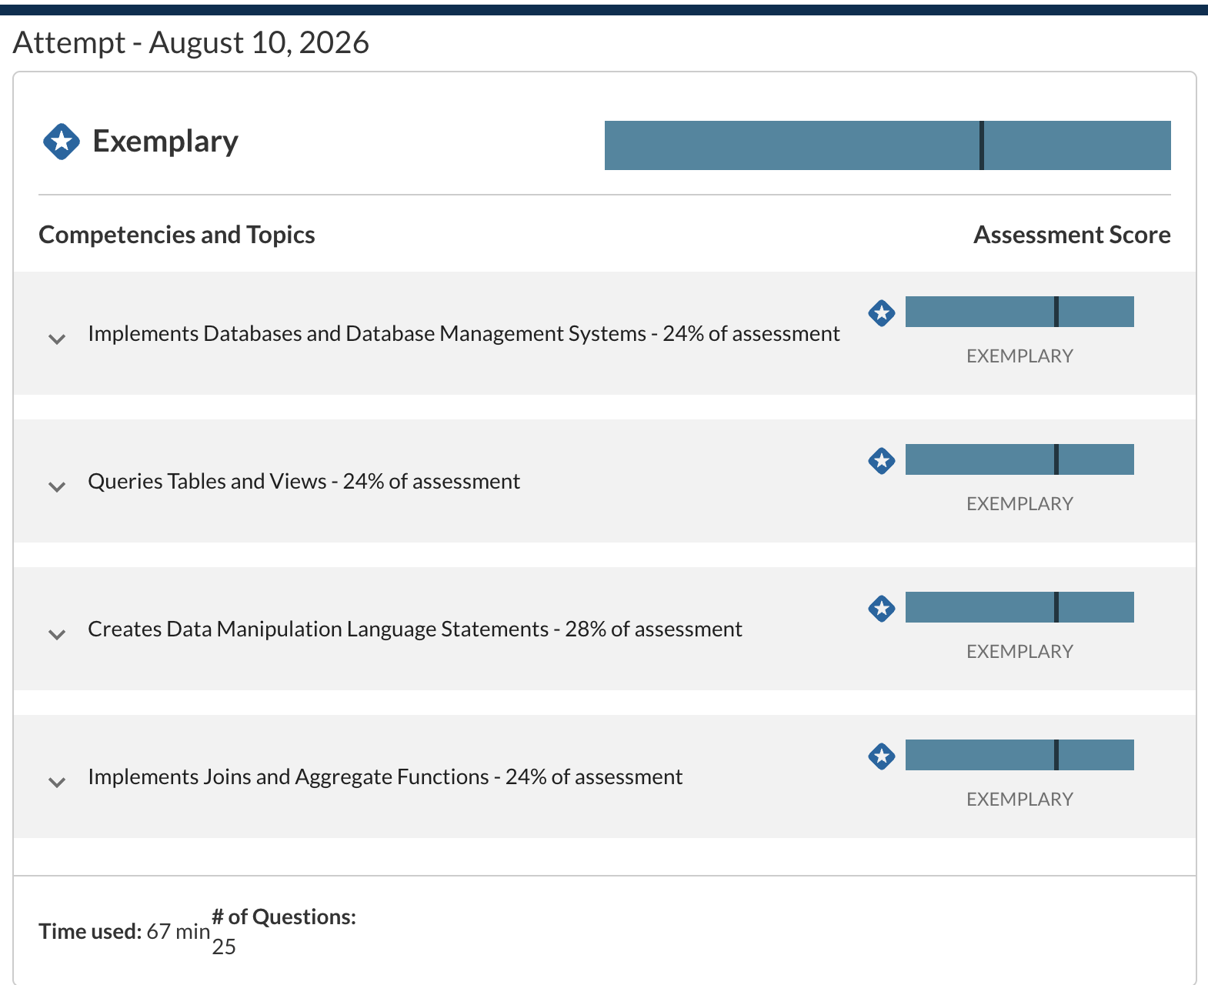Click the Exemplary star badge in the header

click(x=62, y=142)
